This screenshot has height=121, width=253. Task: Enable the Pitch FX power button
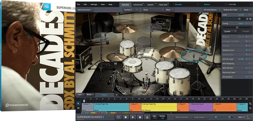point(247,46)
